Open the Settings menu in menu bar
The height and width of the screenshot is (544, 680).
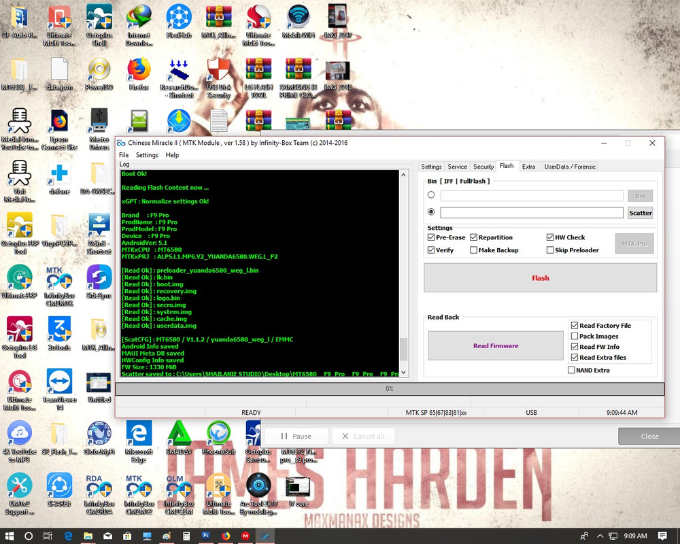pos(147,155)
